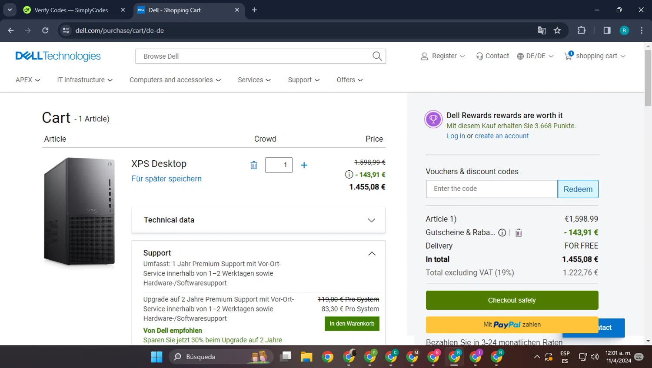Expand the Technical data section
Image resolution: width=652 pixels, height=368 pixels.
[x=259, y=220]
